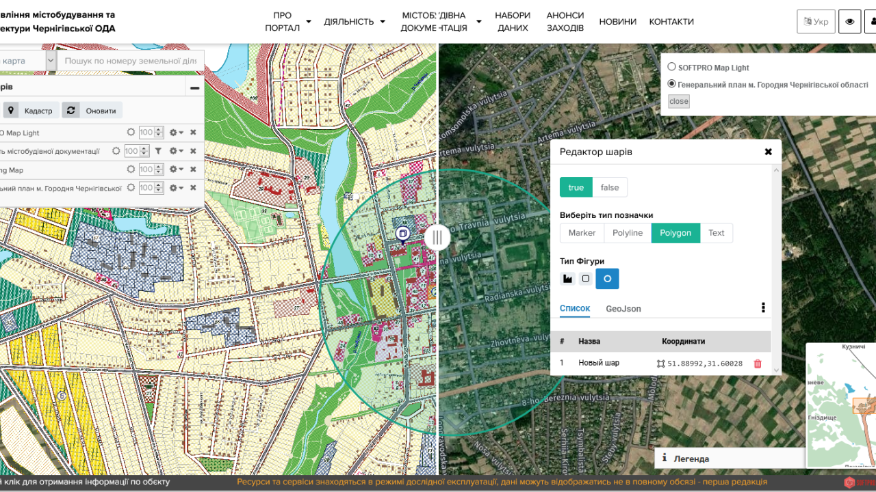The image size is (876, 492).
Task: Click the close button in basemap selector
Action: click(x=679, y=101)
